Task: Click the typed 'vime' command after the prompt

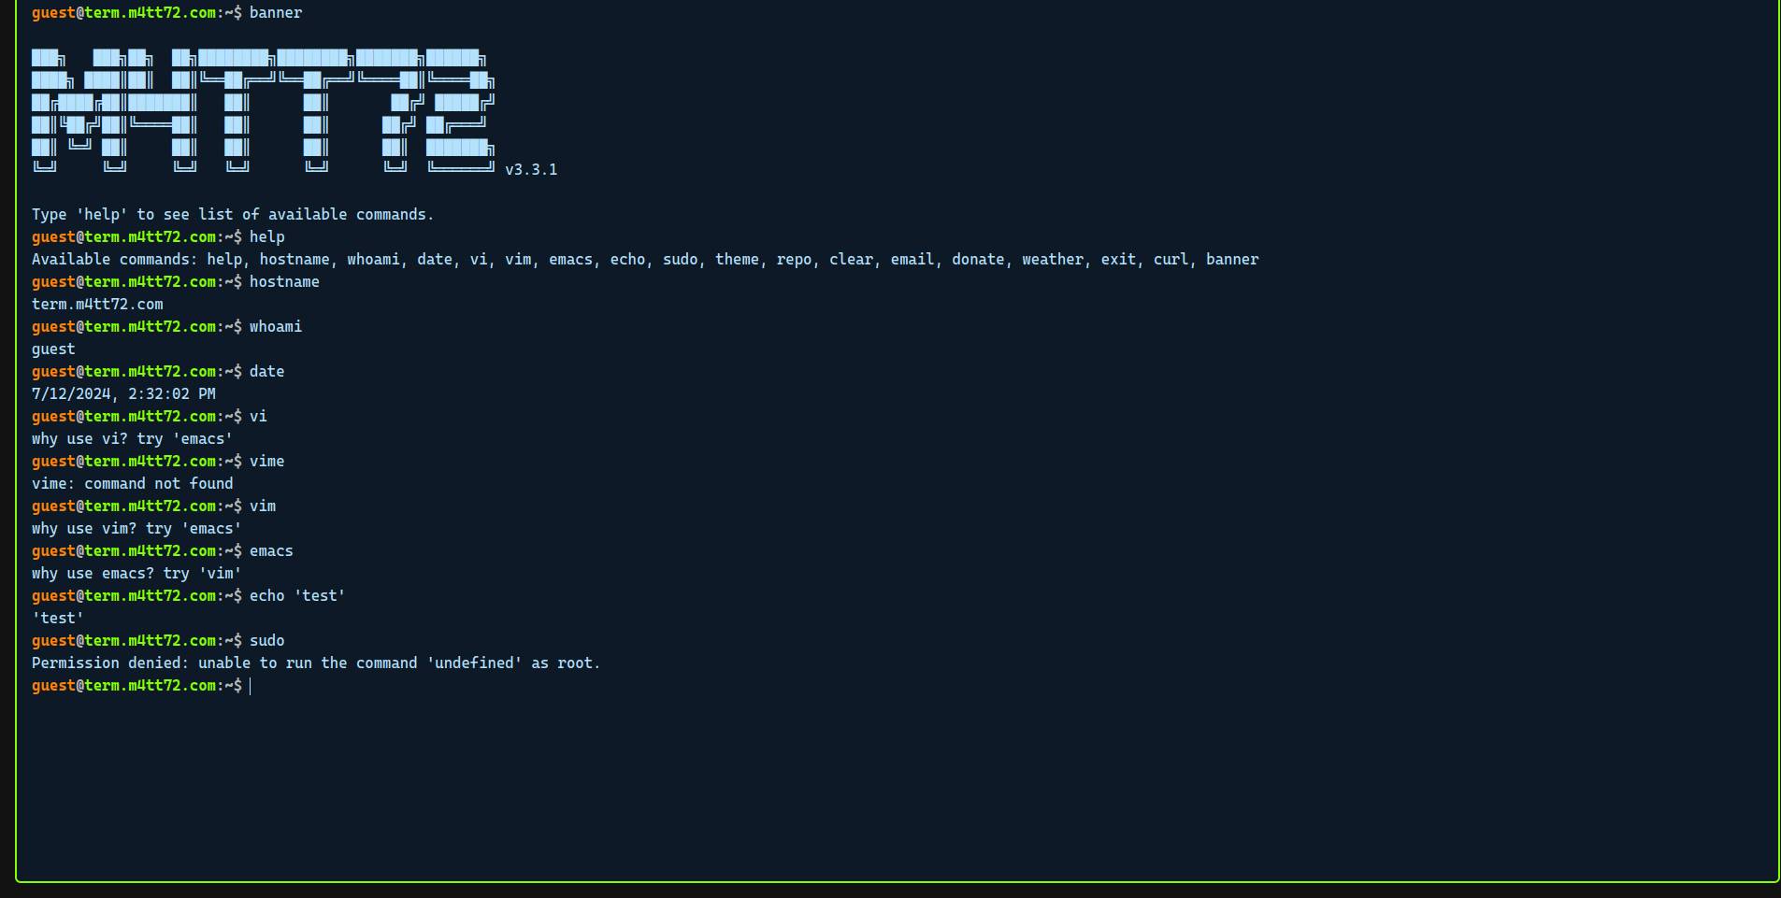Action: (267, 462)
